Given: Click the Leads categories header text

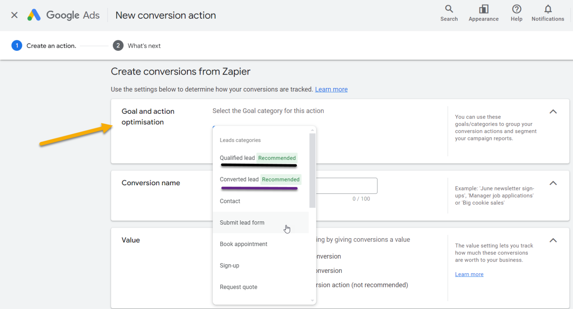Looking at the screenshot, I should click(240, 140).
